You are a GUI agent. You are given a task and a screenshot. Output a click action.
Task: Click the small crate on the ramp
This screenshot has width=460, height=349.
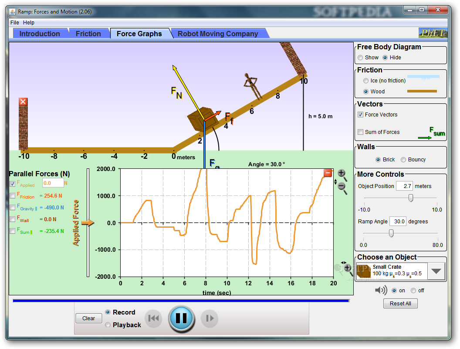[203, 119]
